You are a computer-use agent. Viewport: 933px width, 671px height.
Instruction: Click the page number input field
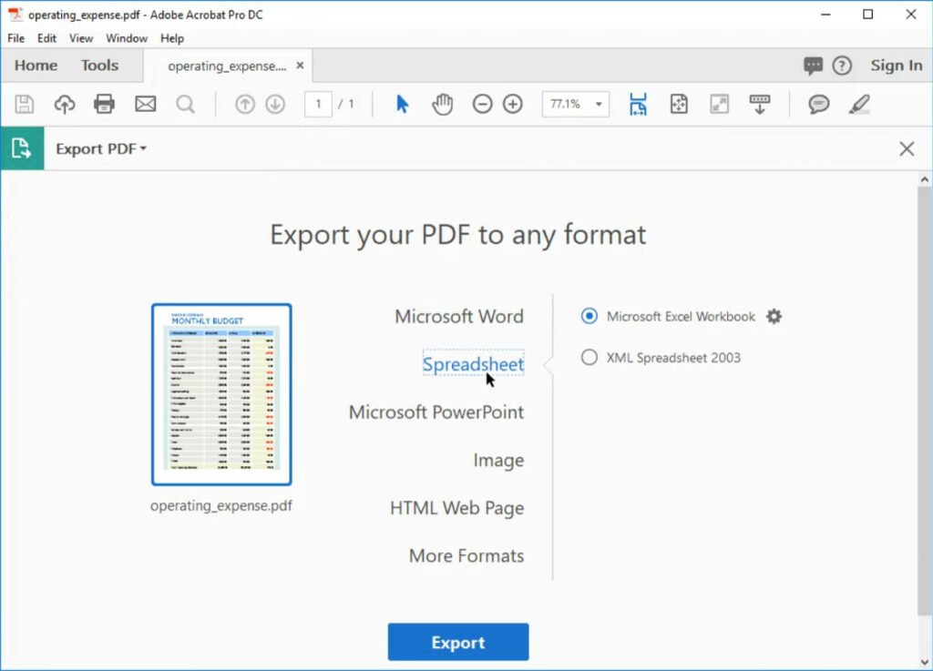[x=317, y=104]
